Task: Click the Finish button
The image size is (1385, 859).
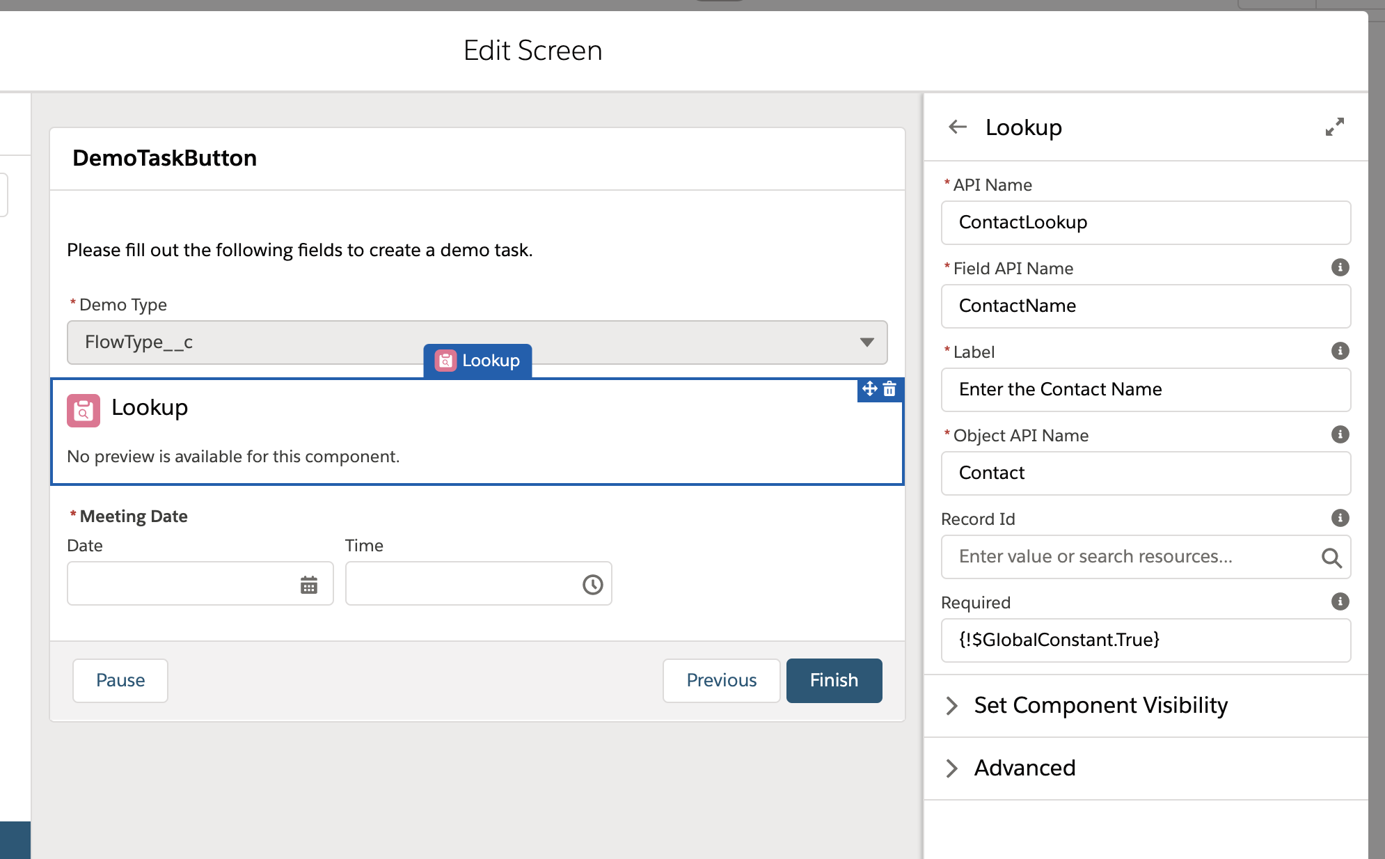Action: [x=834, y=681]
